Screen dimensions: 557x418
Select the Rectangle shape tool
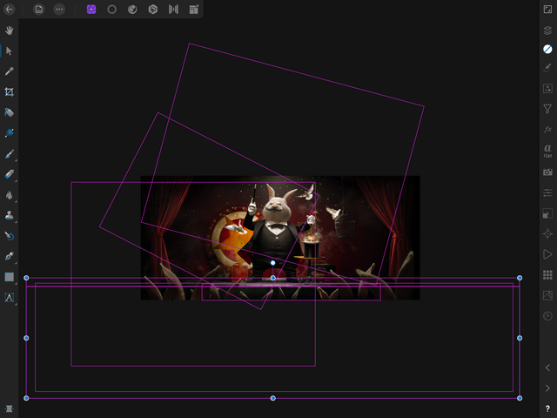[10, 277]
